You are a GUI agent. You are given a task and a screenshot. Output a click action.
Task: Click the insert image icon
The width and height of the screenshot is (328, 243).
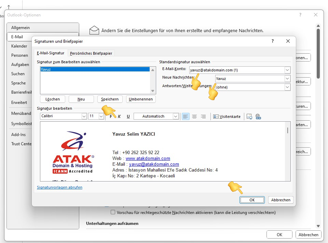250,116
